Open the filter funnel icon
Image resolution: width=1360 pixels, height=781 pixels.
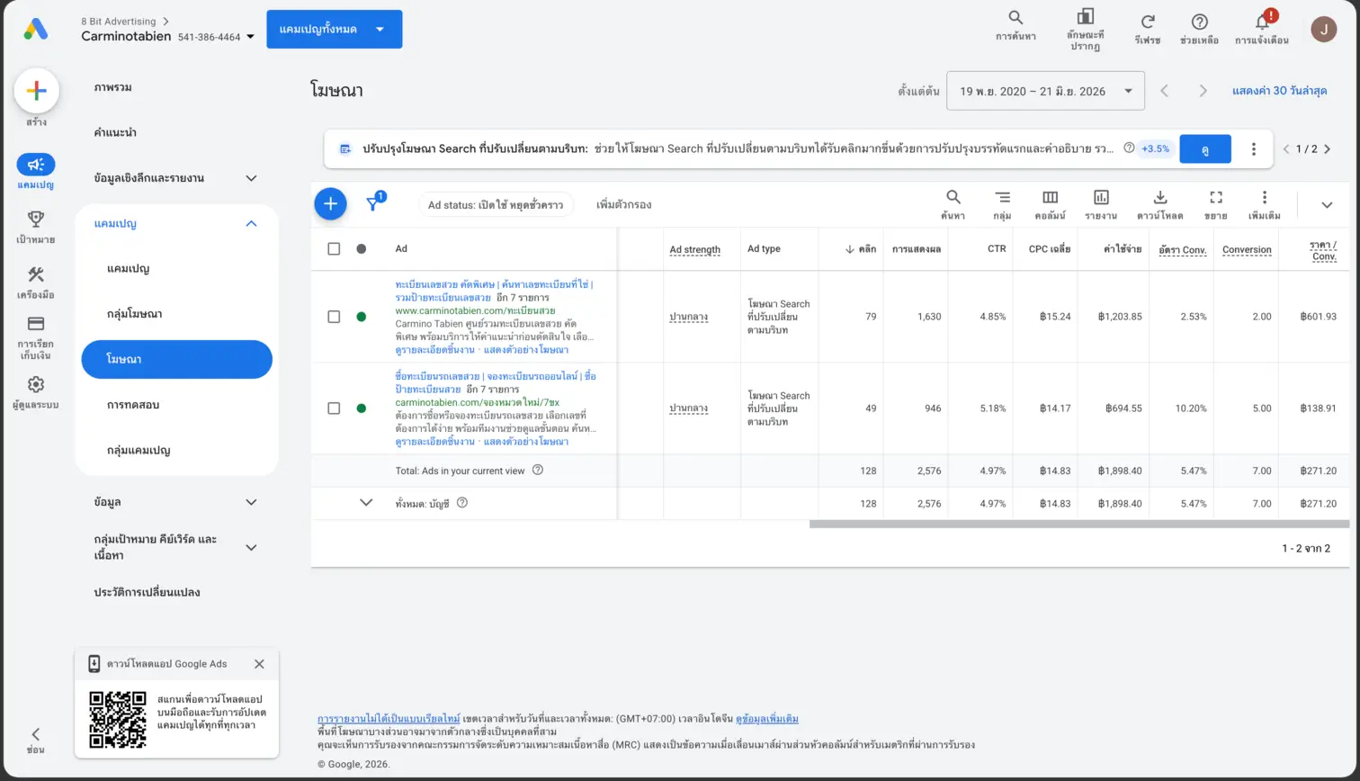372,204
